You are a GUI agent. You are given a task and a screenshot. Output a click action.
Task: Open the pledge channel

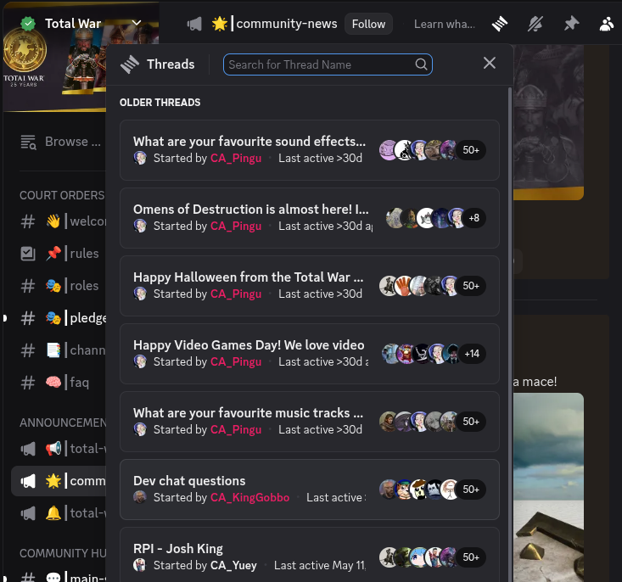click(59, 318)
